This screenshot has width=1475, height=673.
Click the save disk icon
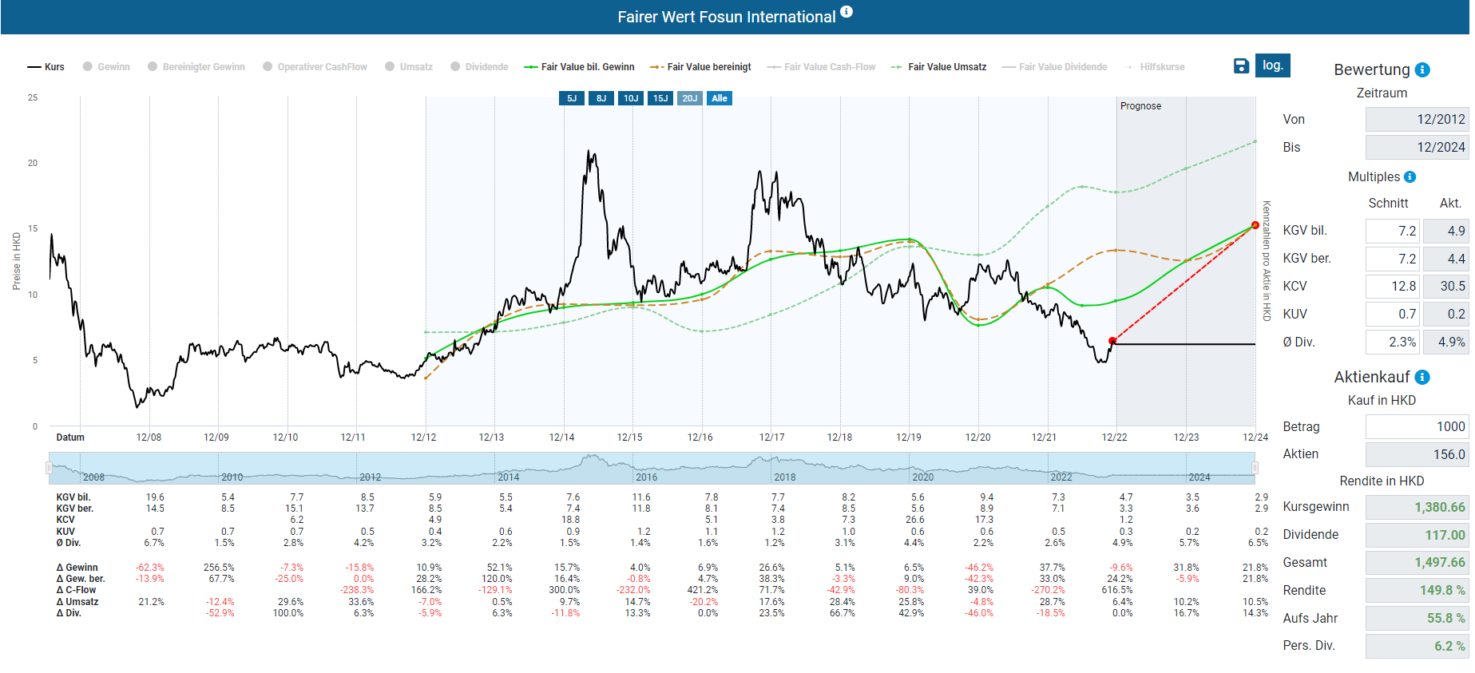[x=1241, y=65]
